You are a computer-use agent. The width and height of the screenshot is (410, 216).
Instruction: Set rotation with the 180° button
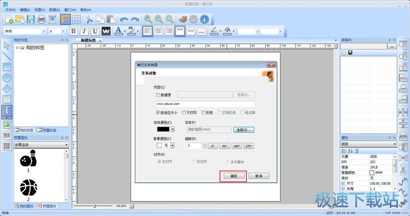point(236,146)
